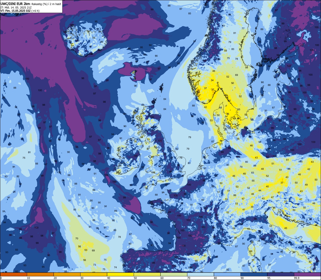The height and width of the screenshot is (280, 321).
Task: Select the dark blue 90–95 legend swatch
Action: (254, 274)
